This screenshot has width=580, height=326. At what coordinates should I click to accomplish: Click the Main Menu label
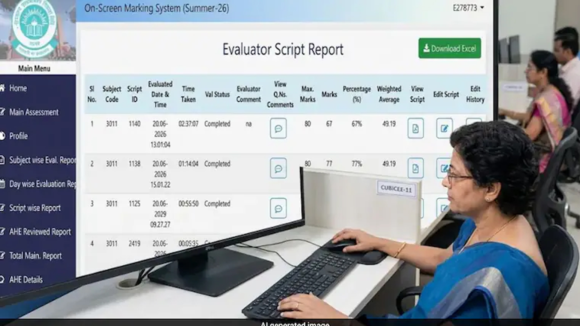coord(34,69)
